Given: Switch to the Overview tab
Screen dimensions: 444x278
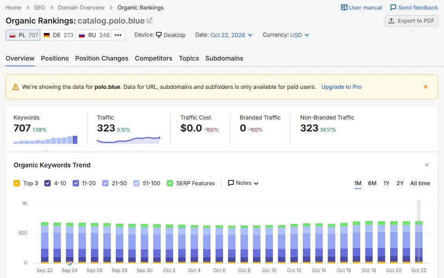Looking at the screenshot, I should 20,58.
